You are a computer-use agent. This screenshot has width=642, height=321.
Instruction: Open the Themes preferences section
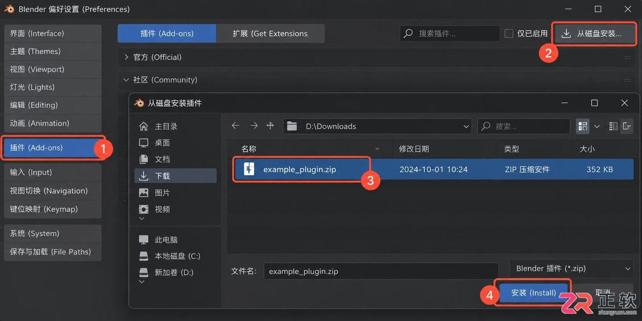53,51
